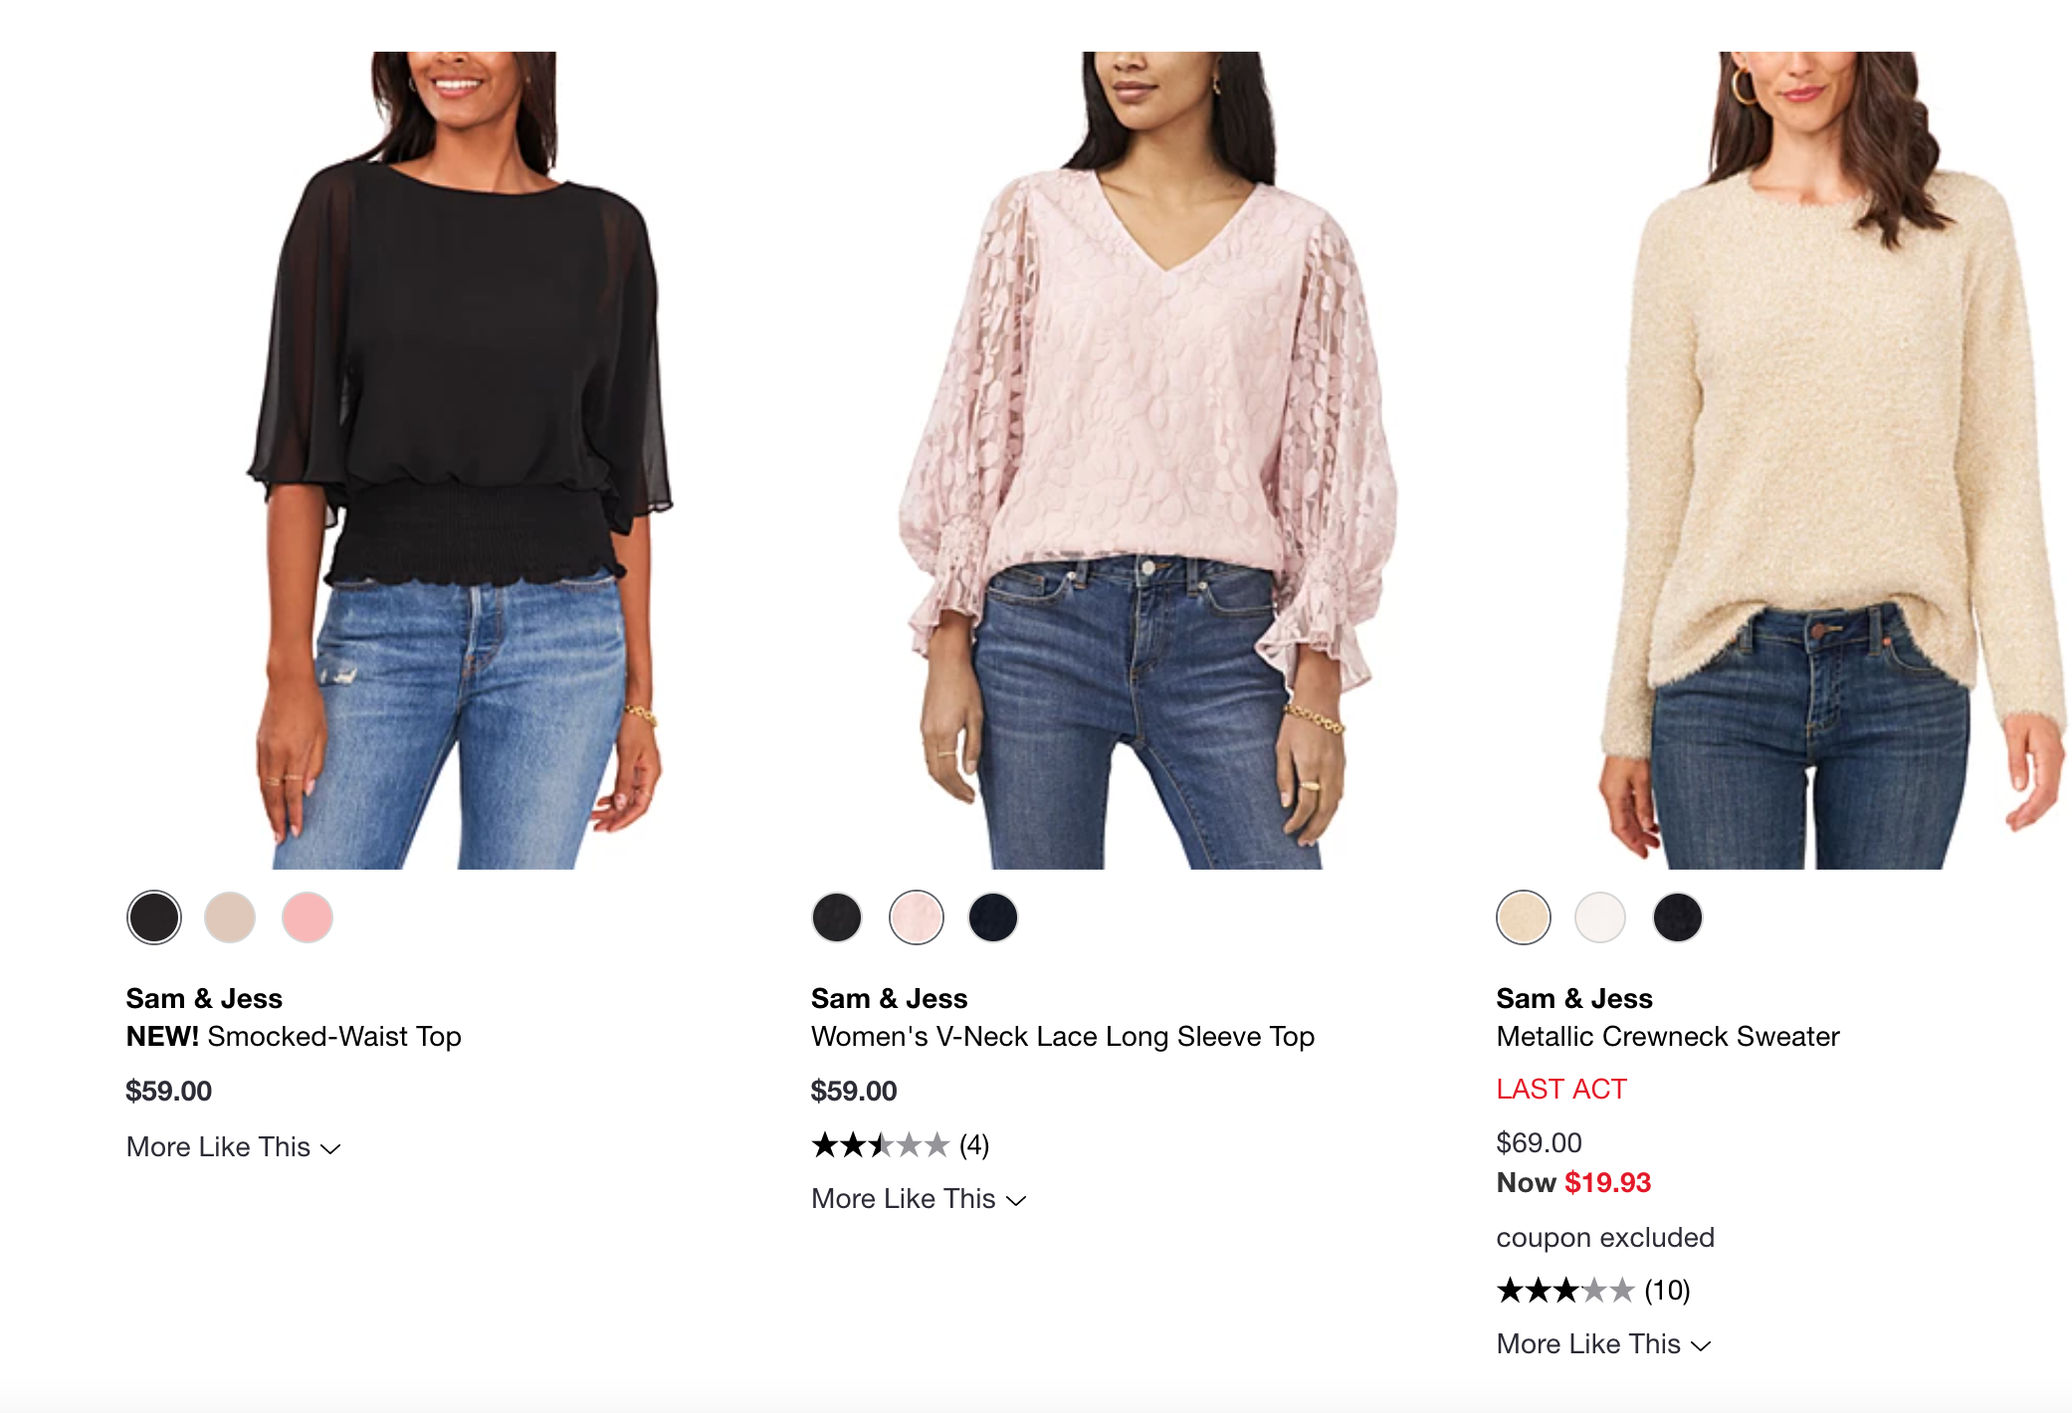
Task: Expand More Like This under Smocked-Waist Top
Action: tap(234, 1147)
